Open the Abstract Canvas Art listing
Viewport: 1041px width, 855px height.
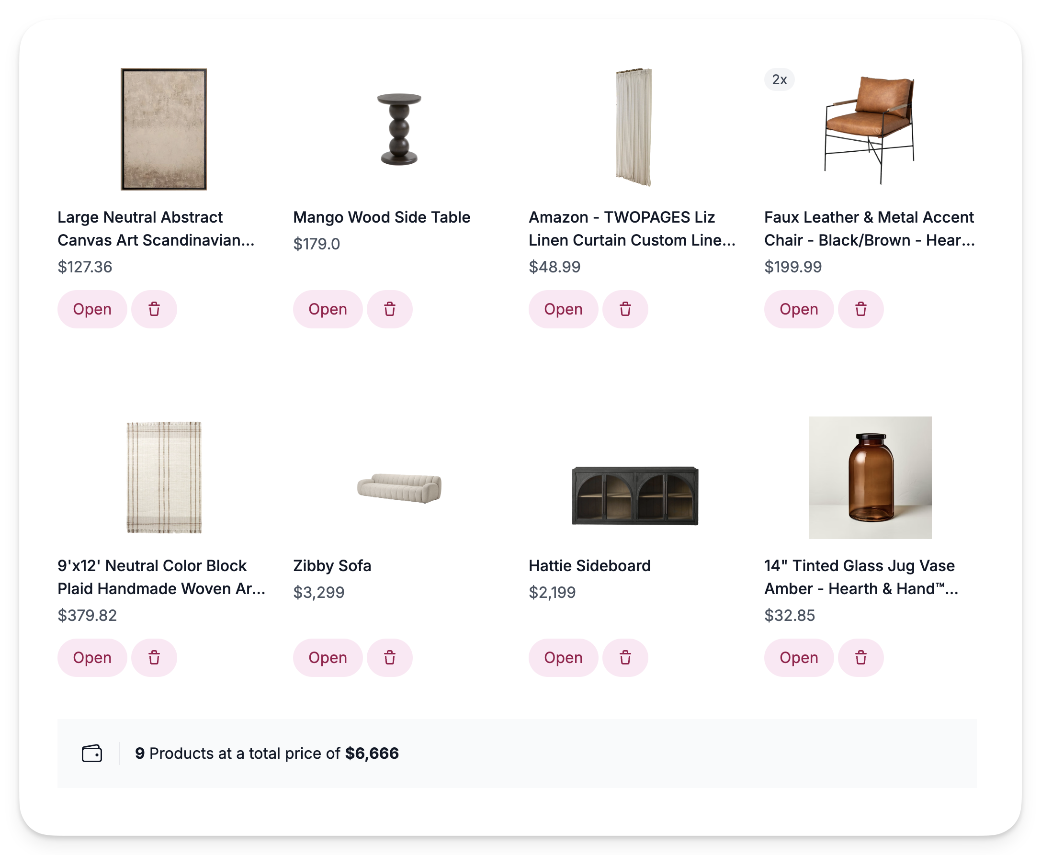tap(91, 309)
